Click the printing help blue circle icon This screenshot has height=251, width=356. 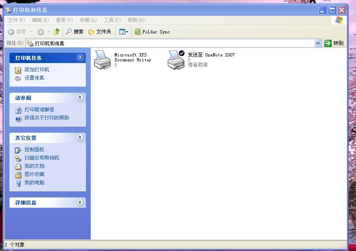click(x=19, y=119)
